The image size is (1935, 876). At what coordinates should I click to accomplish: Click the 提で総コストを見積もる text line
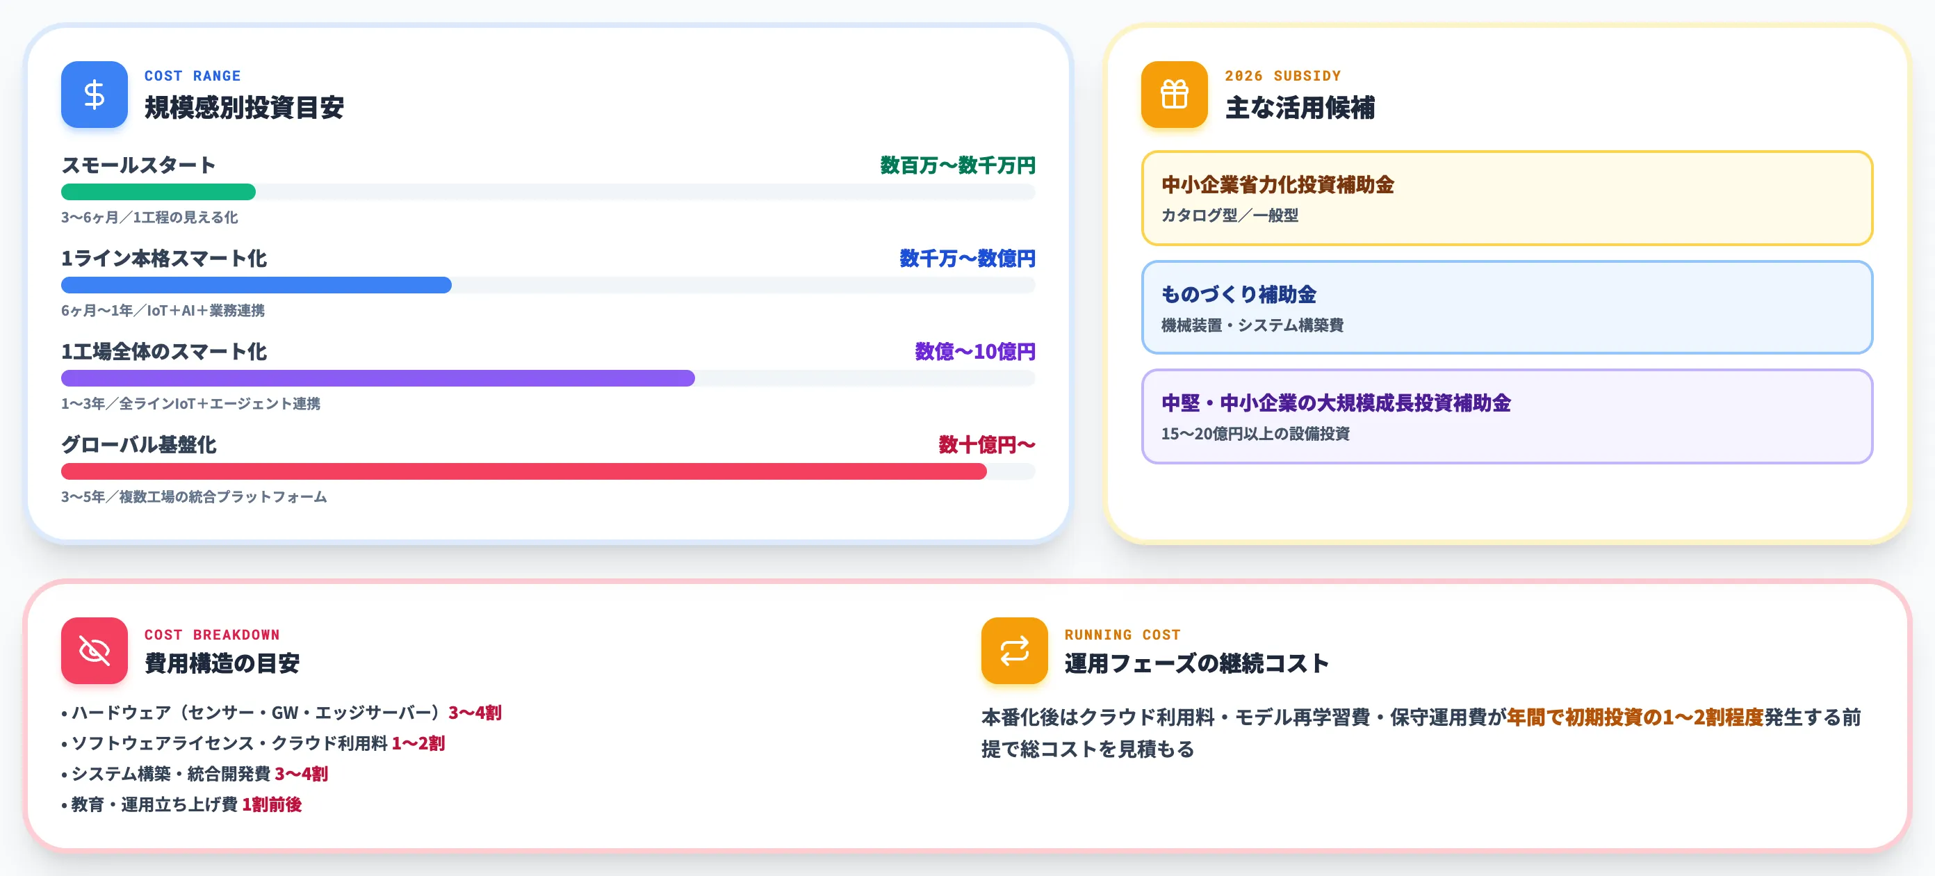(1088, 749)
